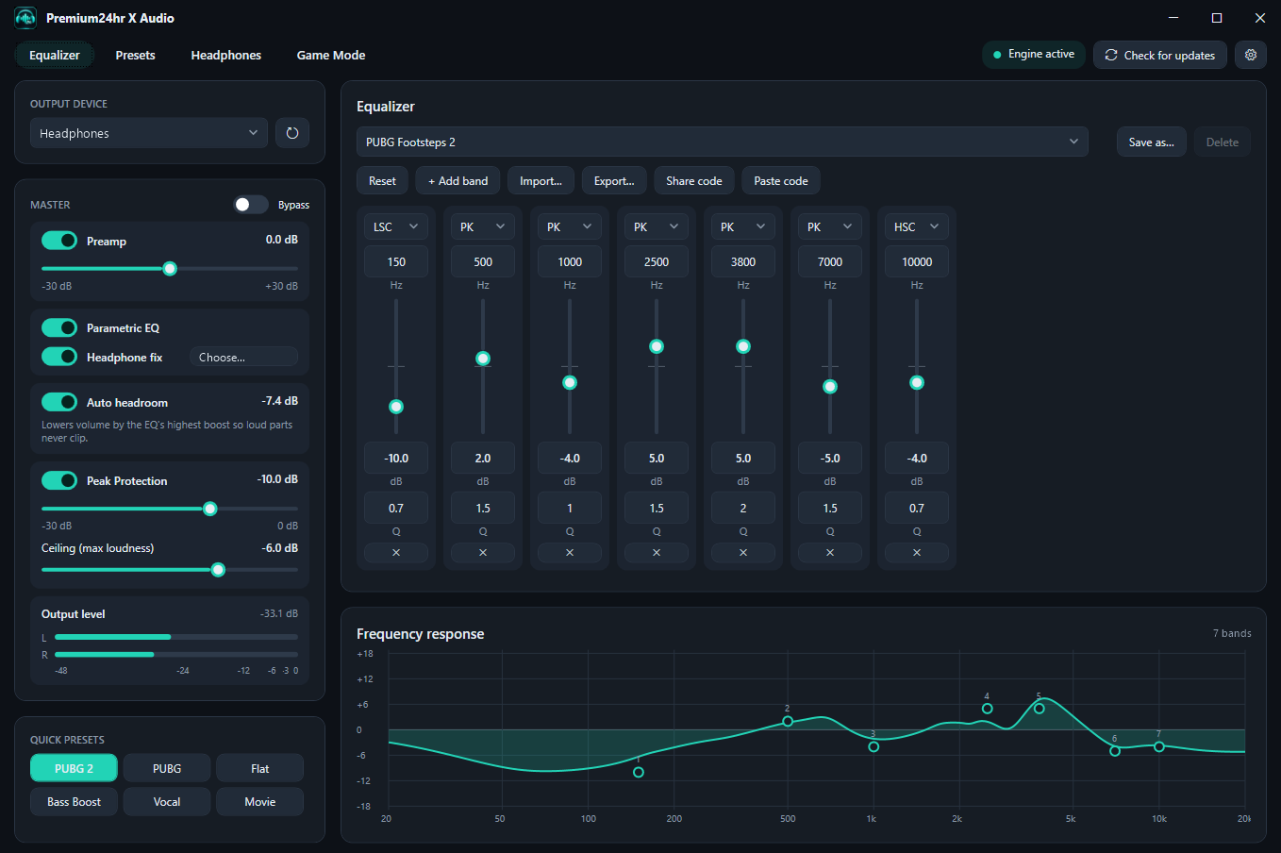Switch off Headphone fix
The height and width of the screenshot is (853, 1281).
(x=59, y=357)
